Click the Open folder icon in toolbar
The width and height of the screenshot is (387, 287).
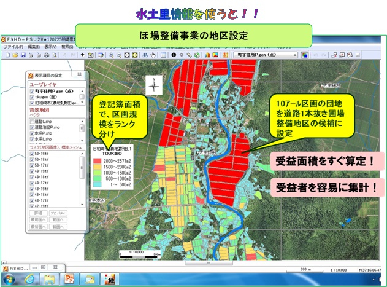tap(15, 55)
